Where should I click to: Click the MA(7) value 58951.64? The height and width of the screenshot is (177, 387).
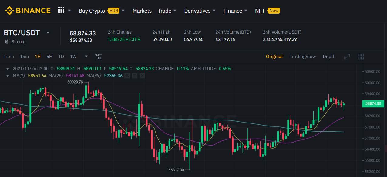click(x=37, y=76)
